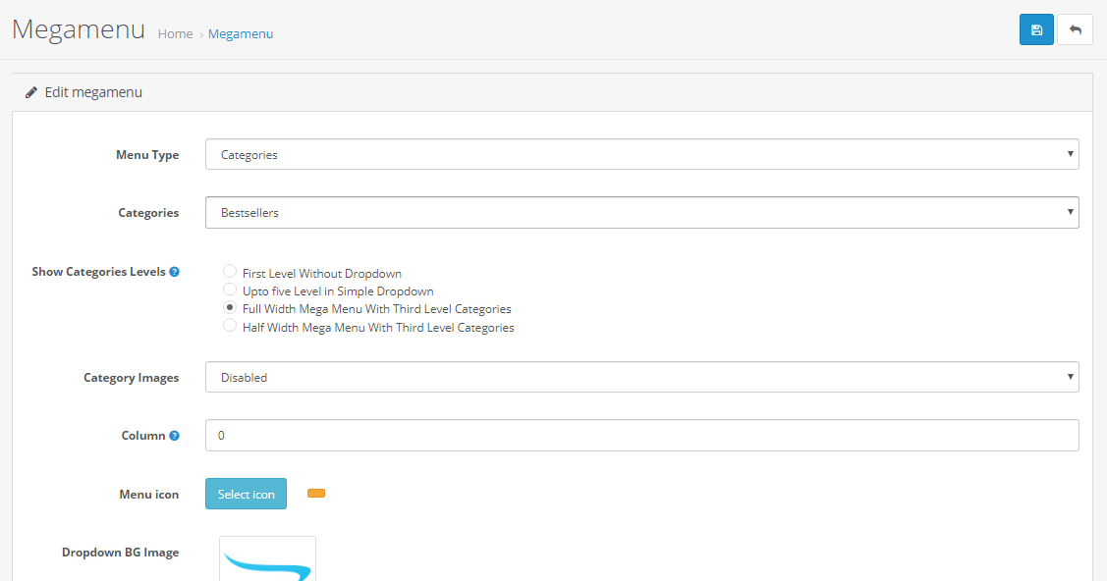Screen dimensions: 1107x581
Task: Go to the Home breadcrumb link
Action: pyautogui.click(x=175, y=33)
